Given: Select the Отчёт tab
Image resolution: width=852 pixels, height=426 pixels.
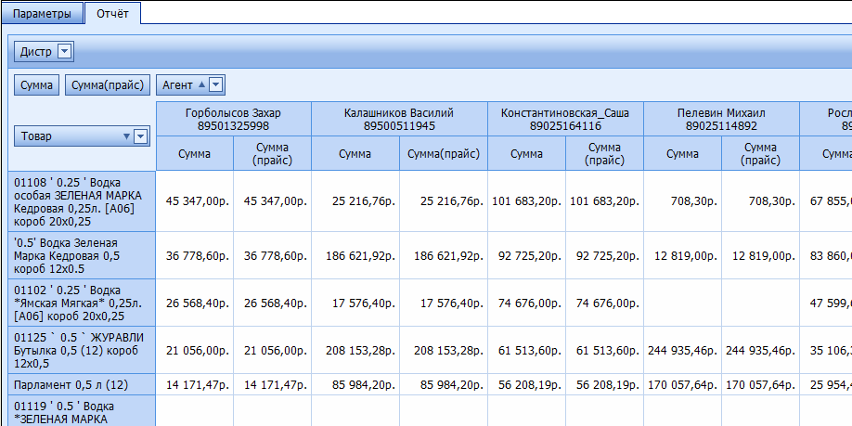Looking at the screenshot, I should pos(112,14).
